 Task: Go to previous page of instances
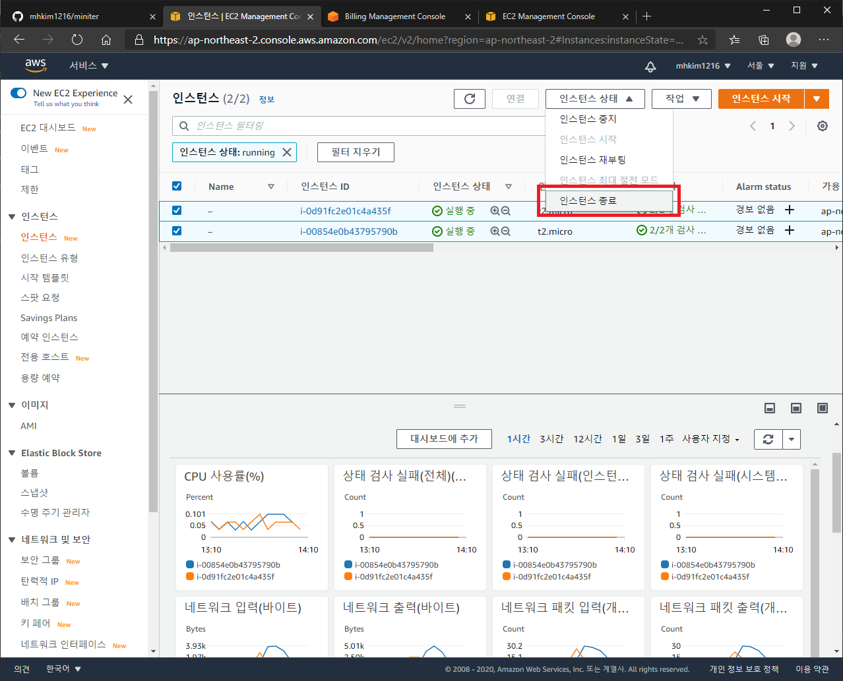pos(753,126)
